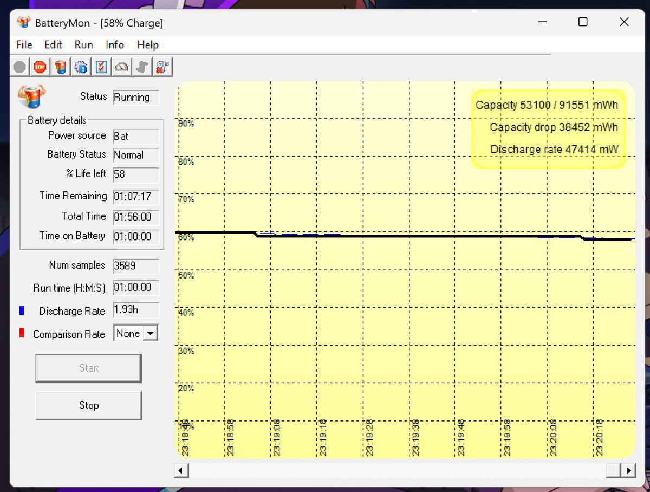Click the gauge meter toolbar icon

(x=122, y=67)
